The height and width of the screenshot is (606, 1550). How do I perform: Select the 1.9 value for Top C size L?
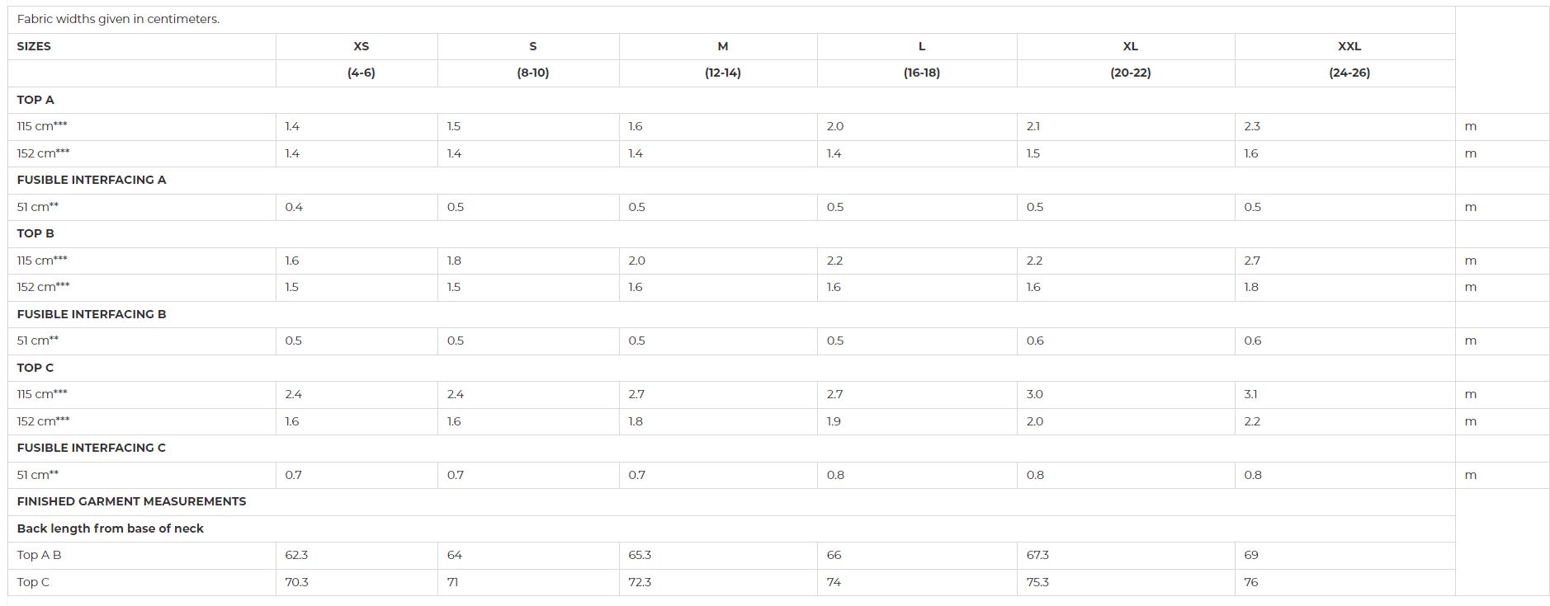pos(834,421)
